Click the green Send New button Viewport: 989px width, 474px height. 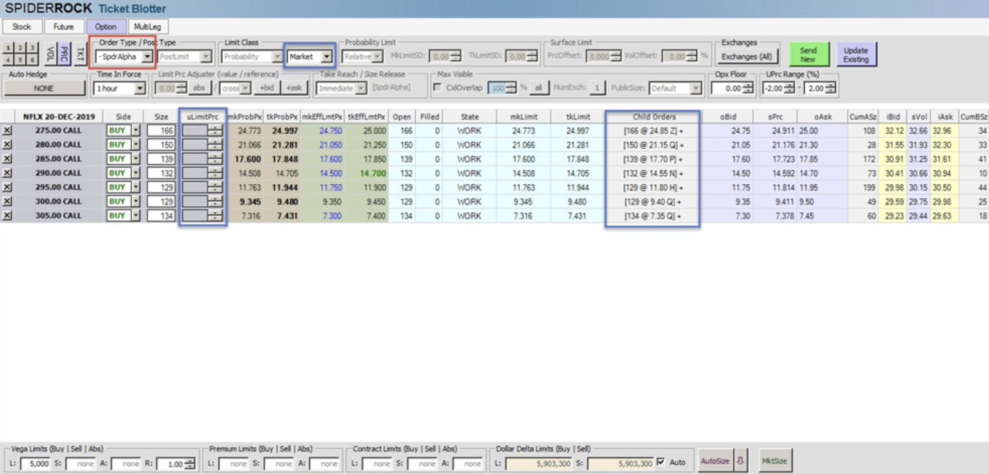click(808, 54)
